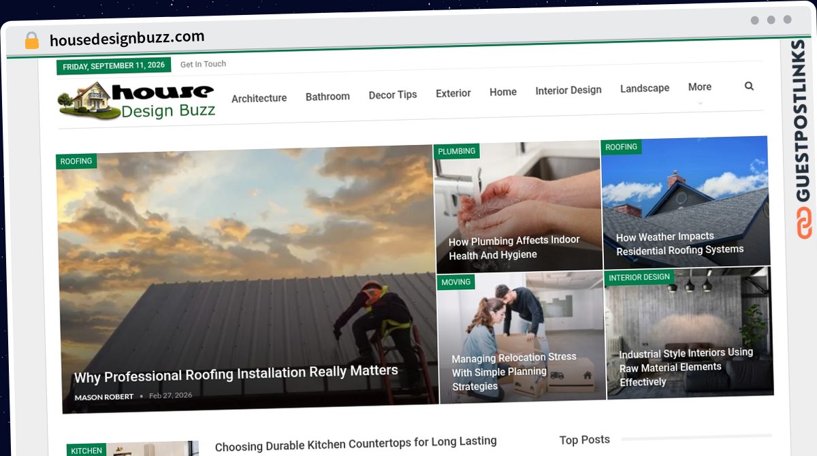Click Interior Design tag on industrial room image
The height and width of the screenshot is (456, 817).
[x=639, y=277]
